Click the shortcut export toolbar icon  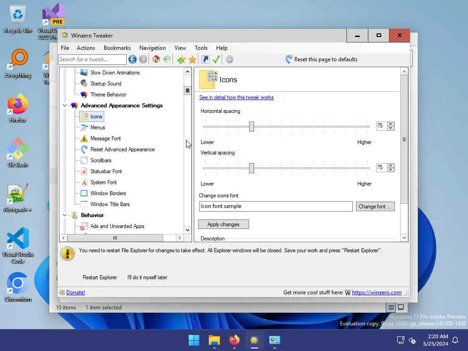tap(205, 59)
